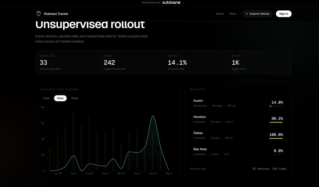Screen dimensions: 319x187
Task: Click the Submit Vehicle button
Action: [x=257, y=14]
